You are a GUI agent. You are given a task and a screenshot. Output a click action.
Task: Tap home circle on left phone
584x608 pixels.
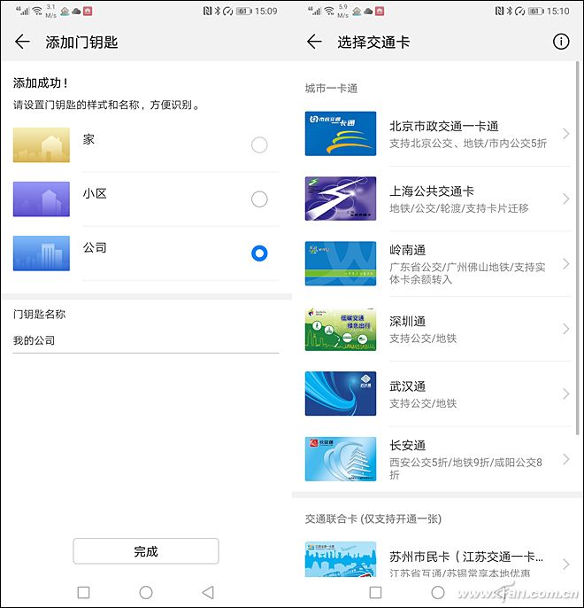pos(146,592)
